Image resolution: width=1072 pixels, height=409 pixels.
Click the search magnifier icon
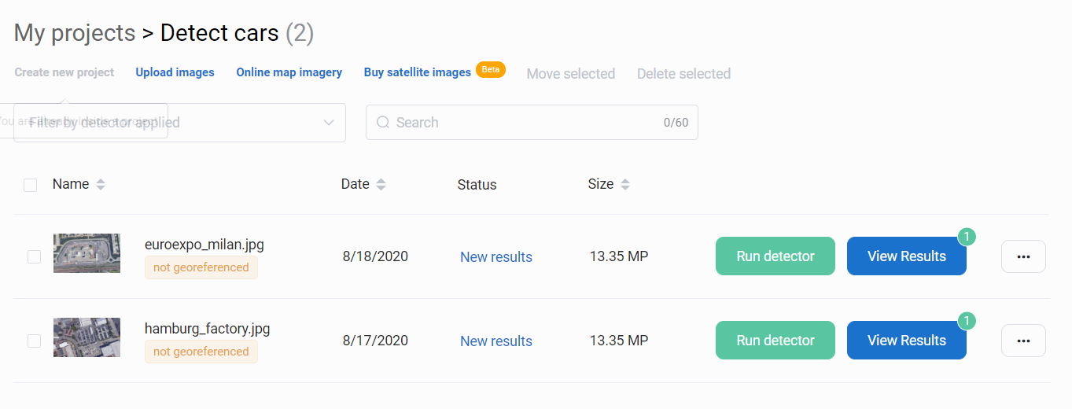[x=383, y=123]
